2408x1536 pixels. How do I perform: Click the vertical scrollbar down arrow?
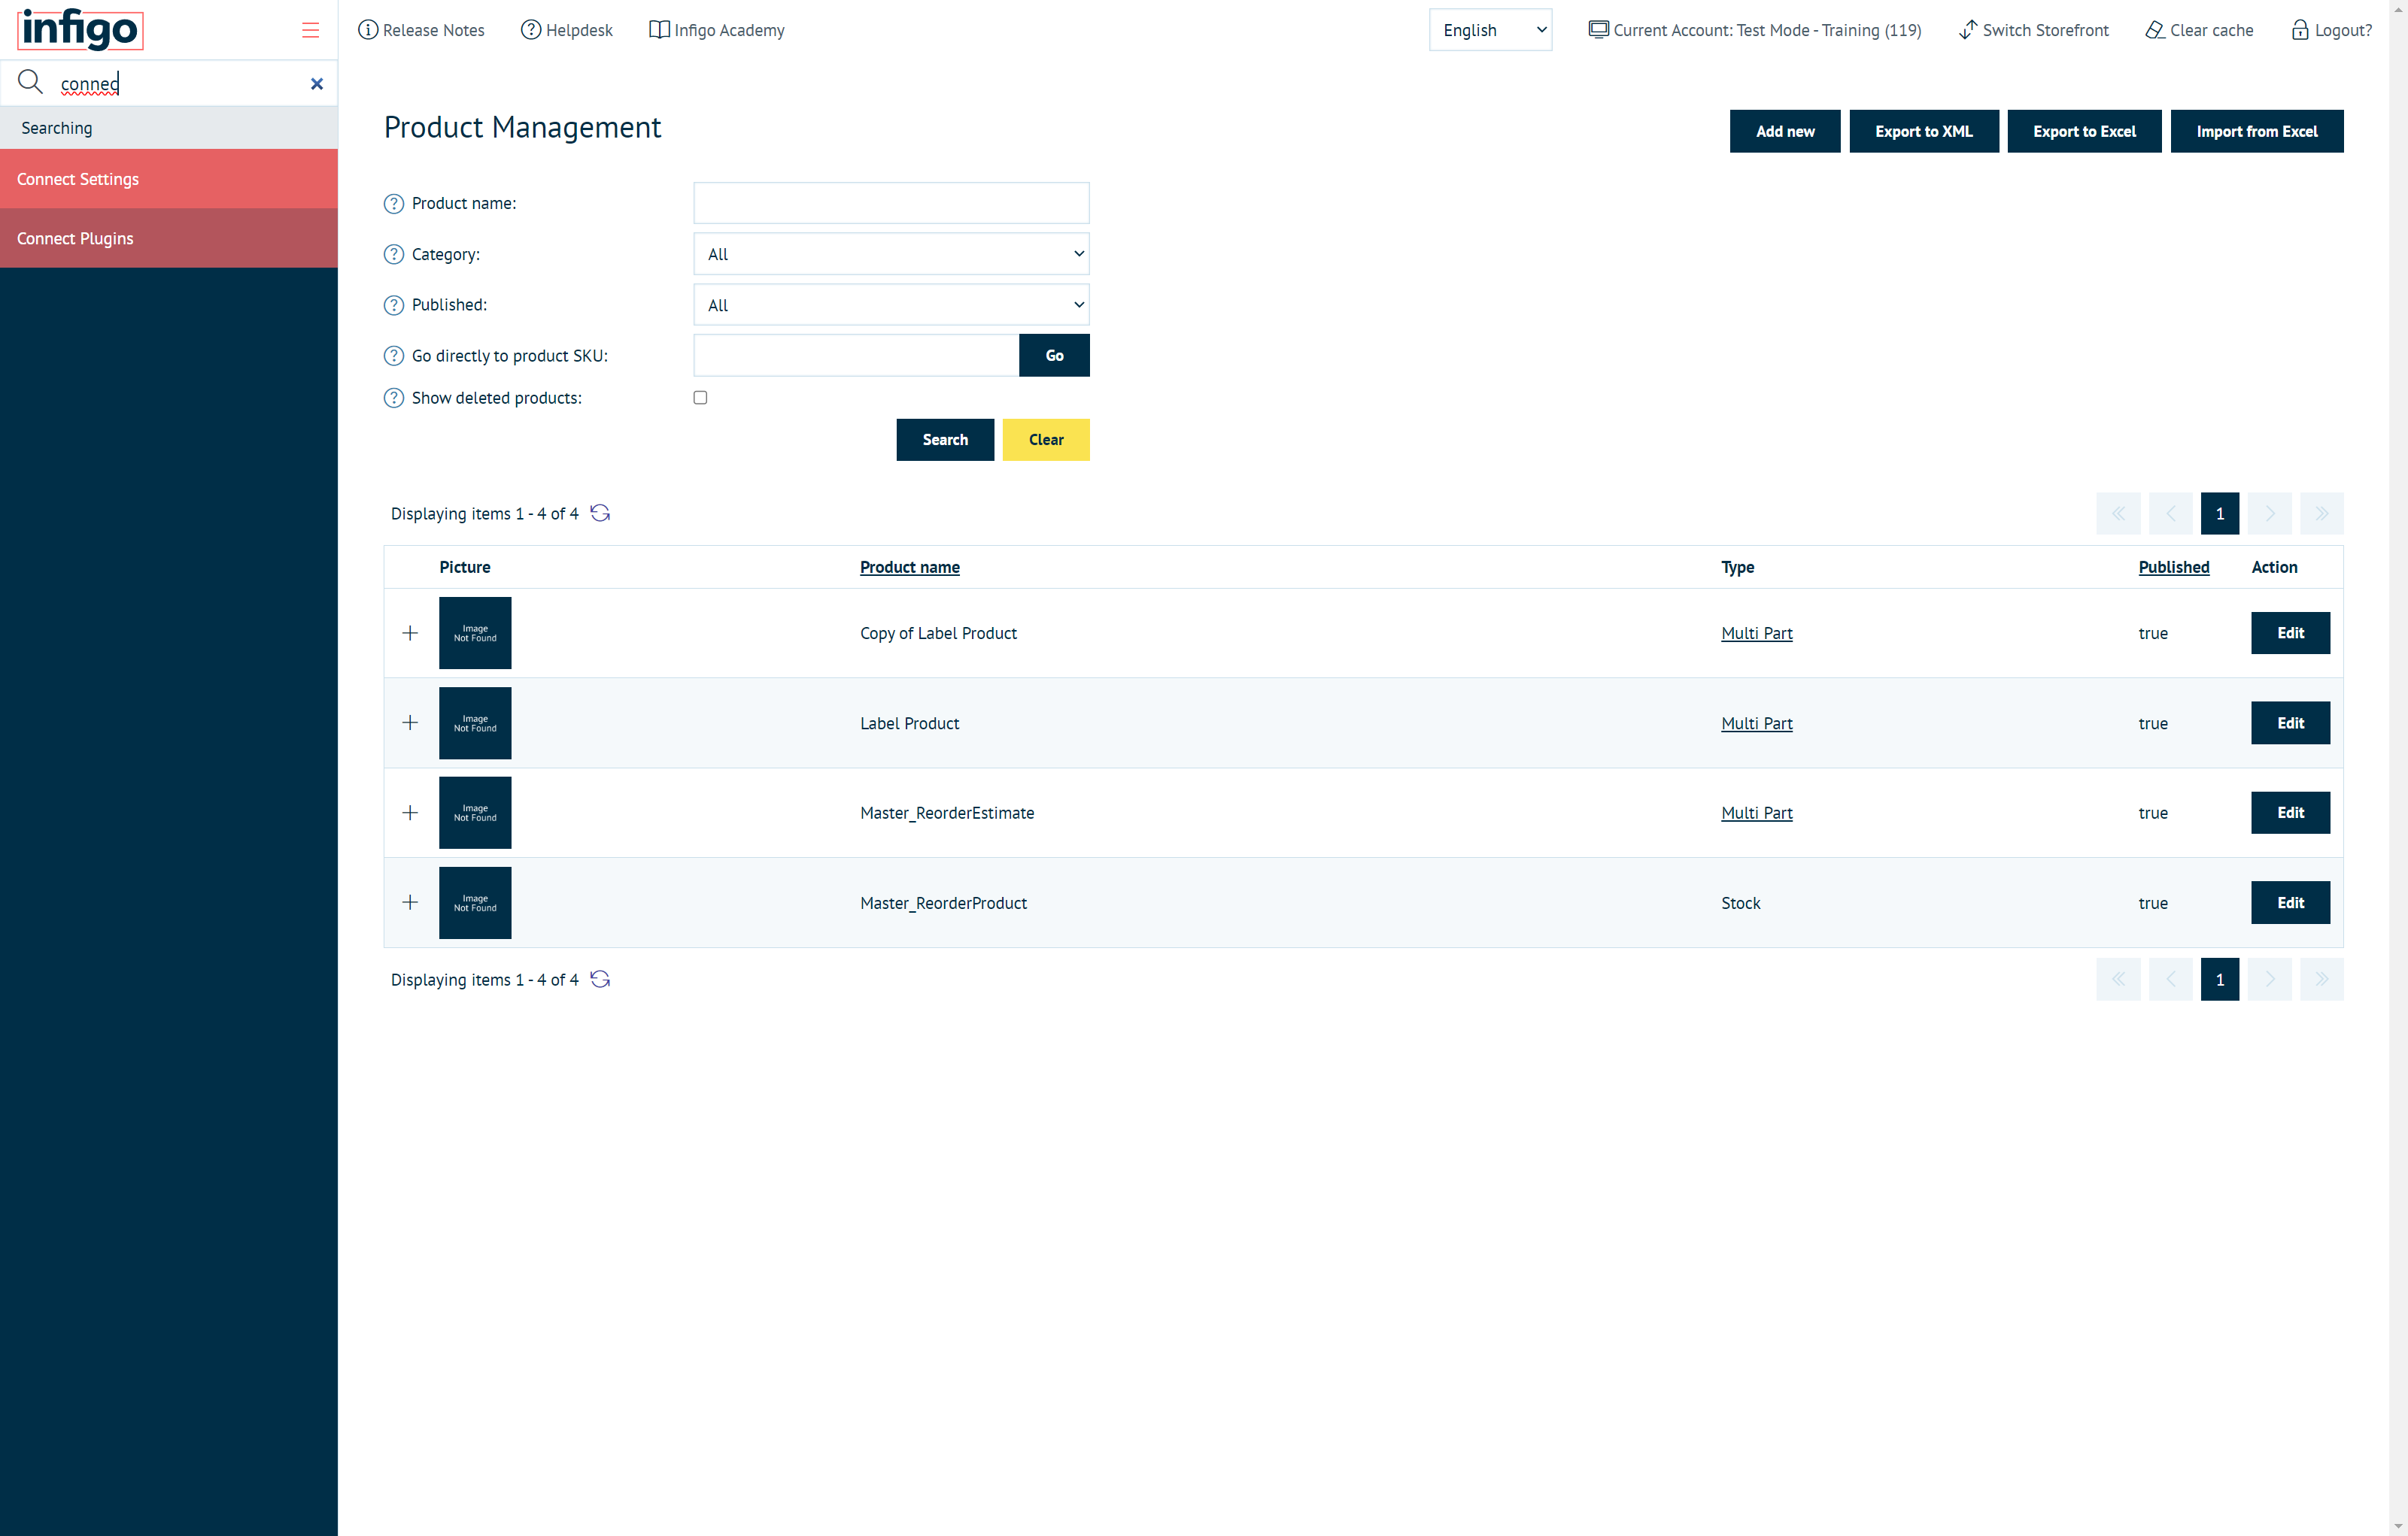[2398, 1526]
